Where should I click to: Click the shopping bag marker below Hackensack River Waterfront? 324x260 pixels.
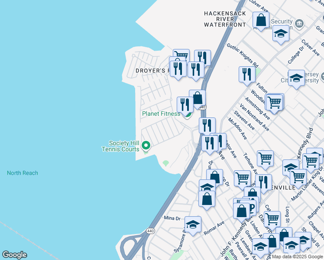tap(261, 20)
